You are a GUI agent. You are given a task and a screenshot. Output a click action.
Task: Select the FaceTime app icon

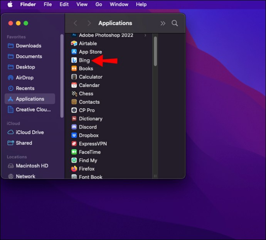click(x=74, y=152)
